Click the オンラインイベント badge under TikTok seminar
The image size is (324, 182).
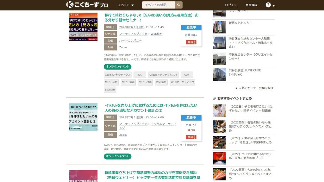click(x=118, y=156)
